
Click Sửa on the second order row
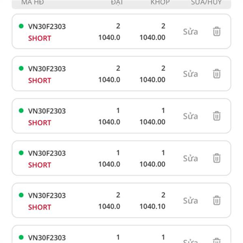[190, 74]
